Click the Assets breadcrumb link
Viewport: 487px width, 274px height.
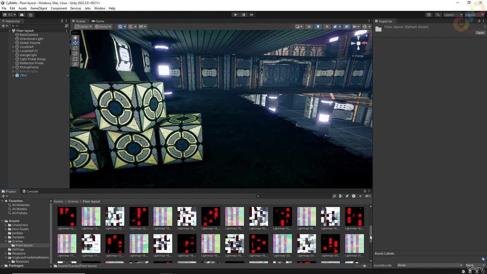pos(58,201)
